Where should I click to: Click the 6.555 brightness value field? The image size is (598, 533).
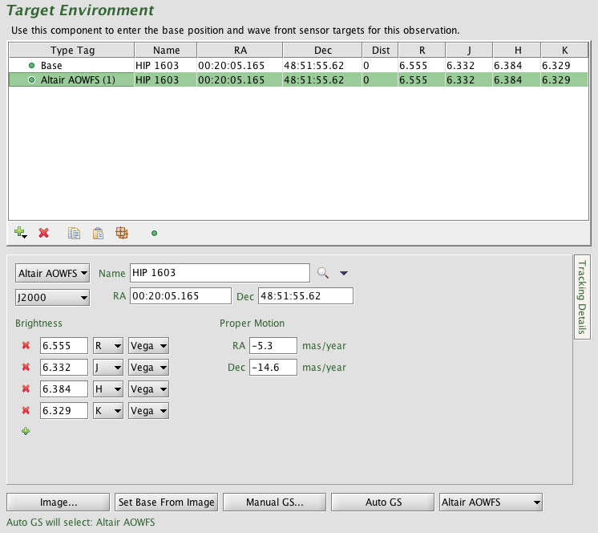[64, 345]
